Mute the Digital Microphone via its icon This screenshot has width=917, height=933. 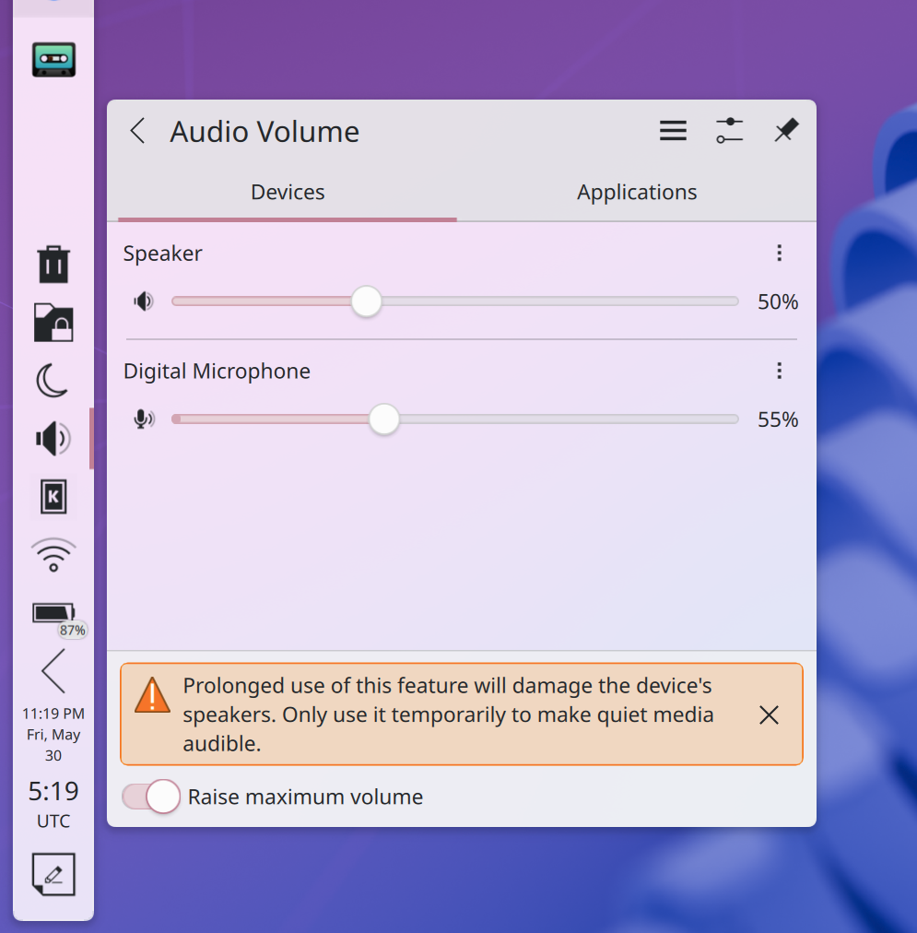coord(143,419)
